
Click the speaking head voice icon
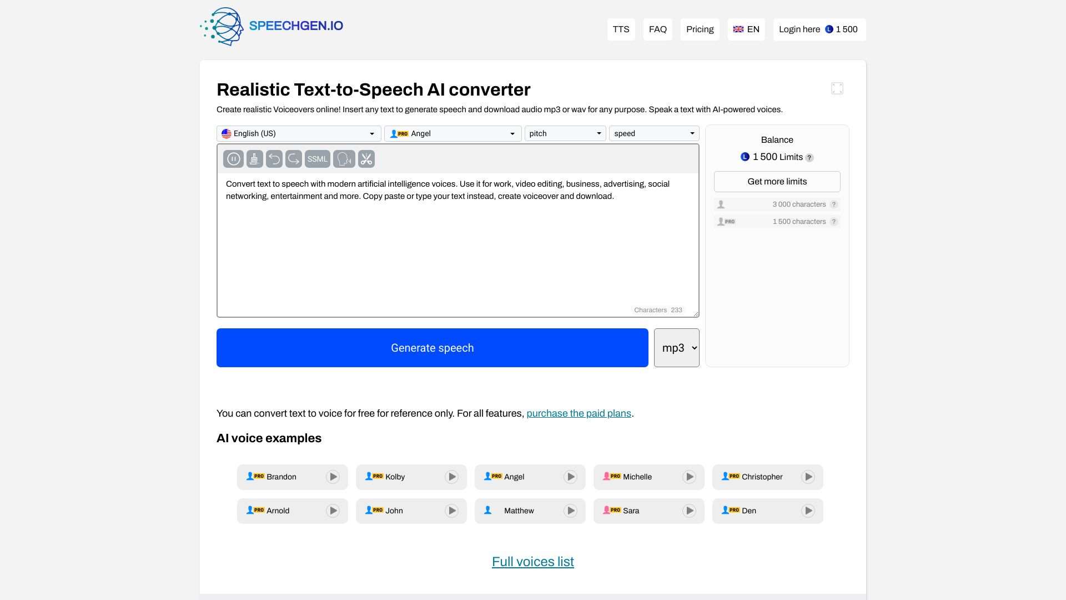[343, 158]
